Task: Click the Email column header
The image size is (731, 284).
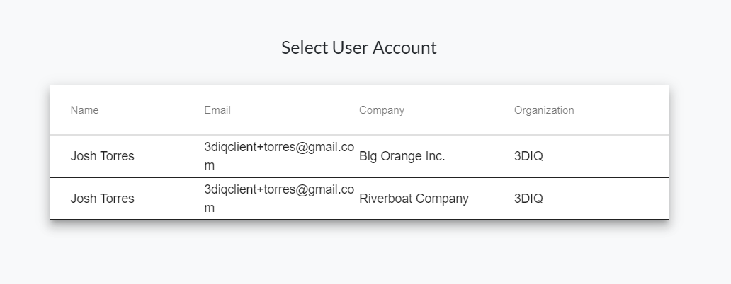Action: click(x=217, y=110)
